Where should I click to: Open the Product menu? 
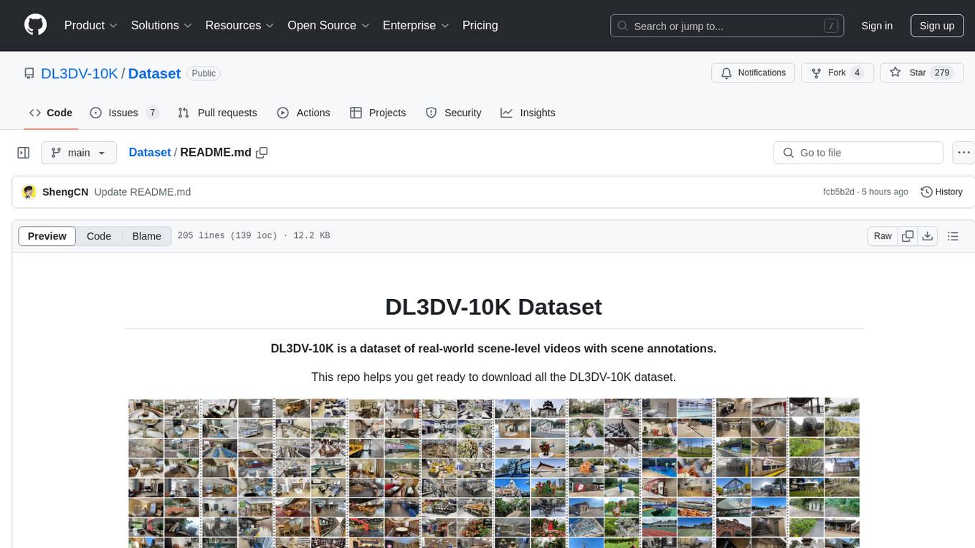click(91, 25)
